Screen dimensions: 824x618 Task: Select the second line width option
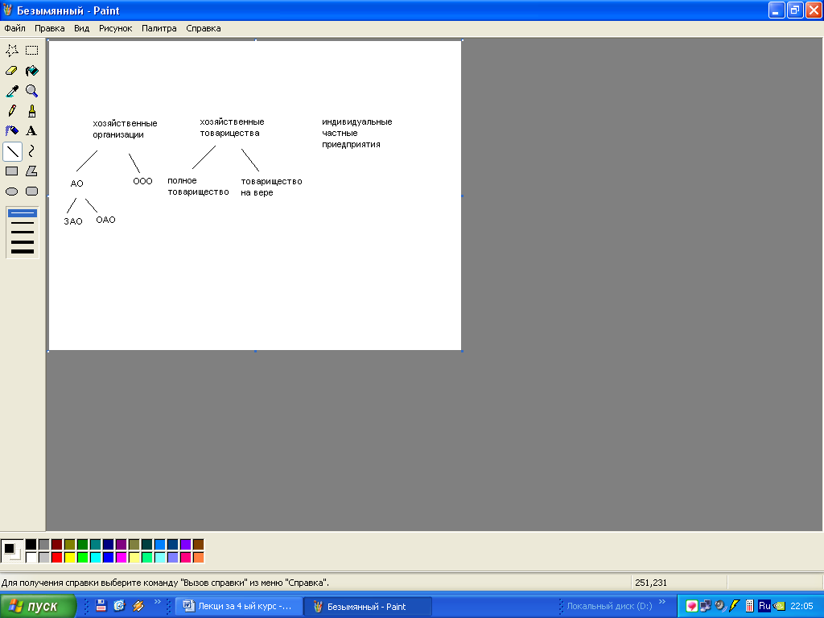pyautogui.click(x=23, y=223)
